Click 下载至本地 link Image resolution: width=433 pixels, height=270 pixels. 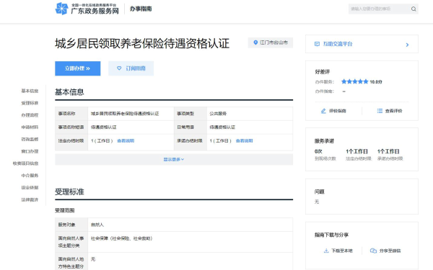[x=342, y=251]
